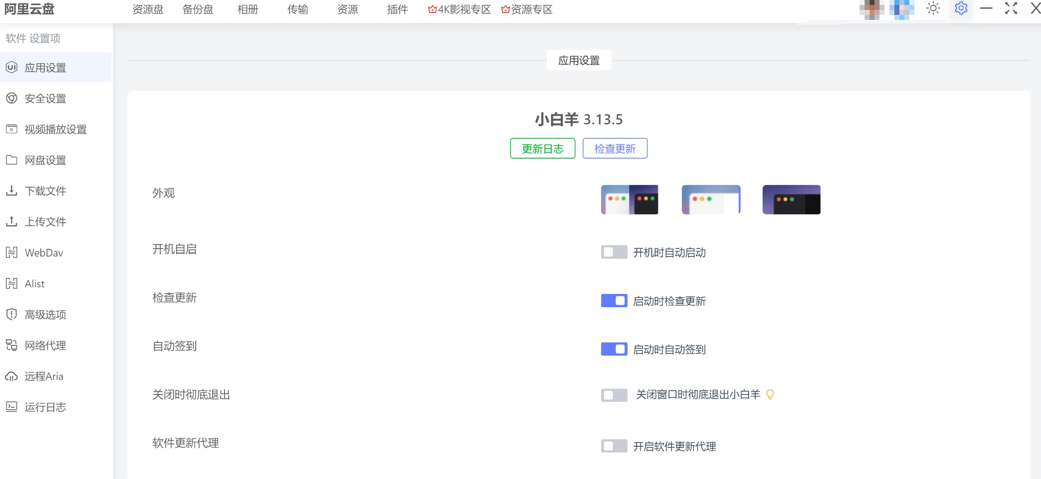Click the first user avatar
Screen dimensions: 1041x479
[x=872, y=9]
